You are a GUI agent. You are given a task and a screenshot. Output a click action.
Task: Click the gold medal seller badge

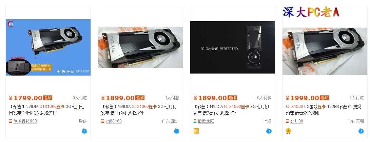(x=288, y=131)
